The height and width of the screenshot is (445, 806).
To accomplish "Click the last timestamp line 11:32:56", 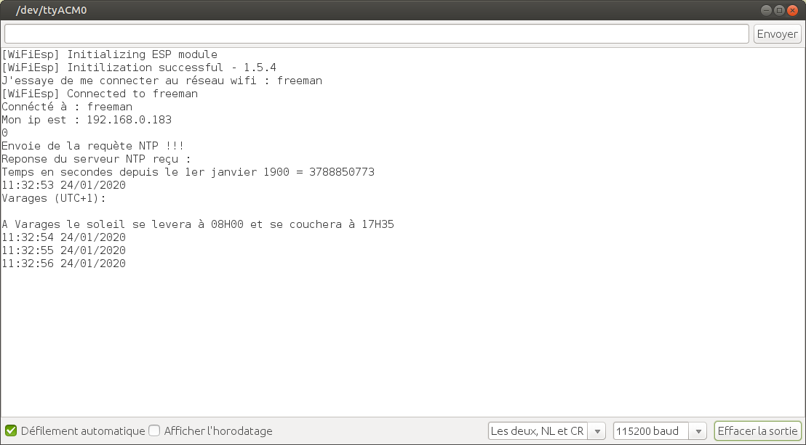I will point(64,264).
